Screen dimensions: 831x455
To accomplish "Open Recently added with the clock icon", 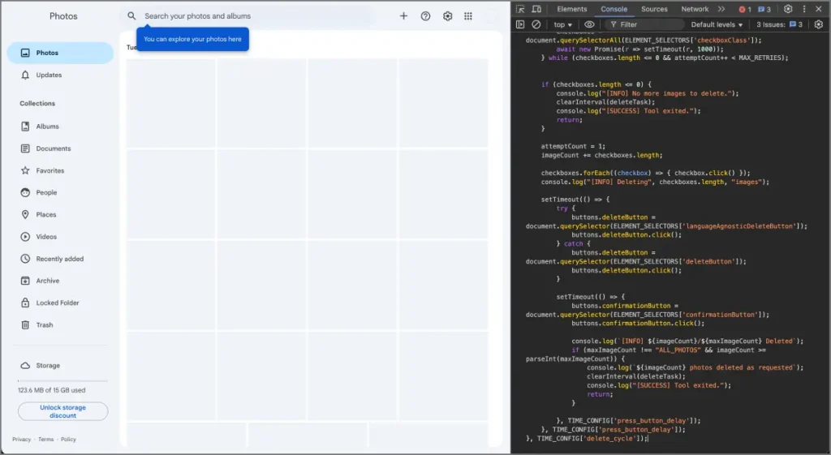I will point(60,259).
